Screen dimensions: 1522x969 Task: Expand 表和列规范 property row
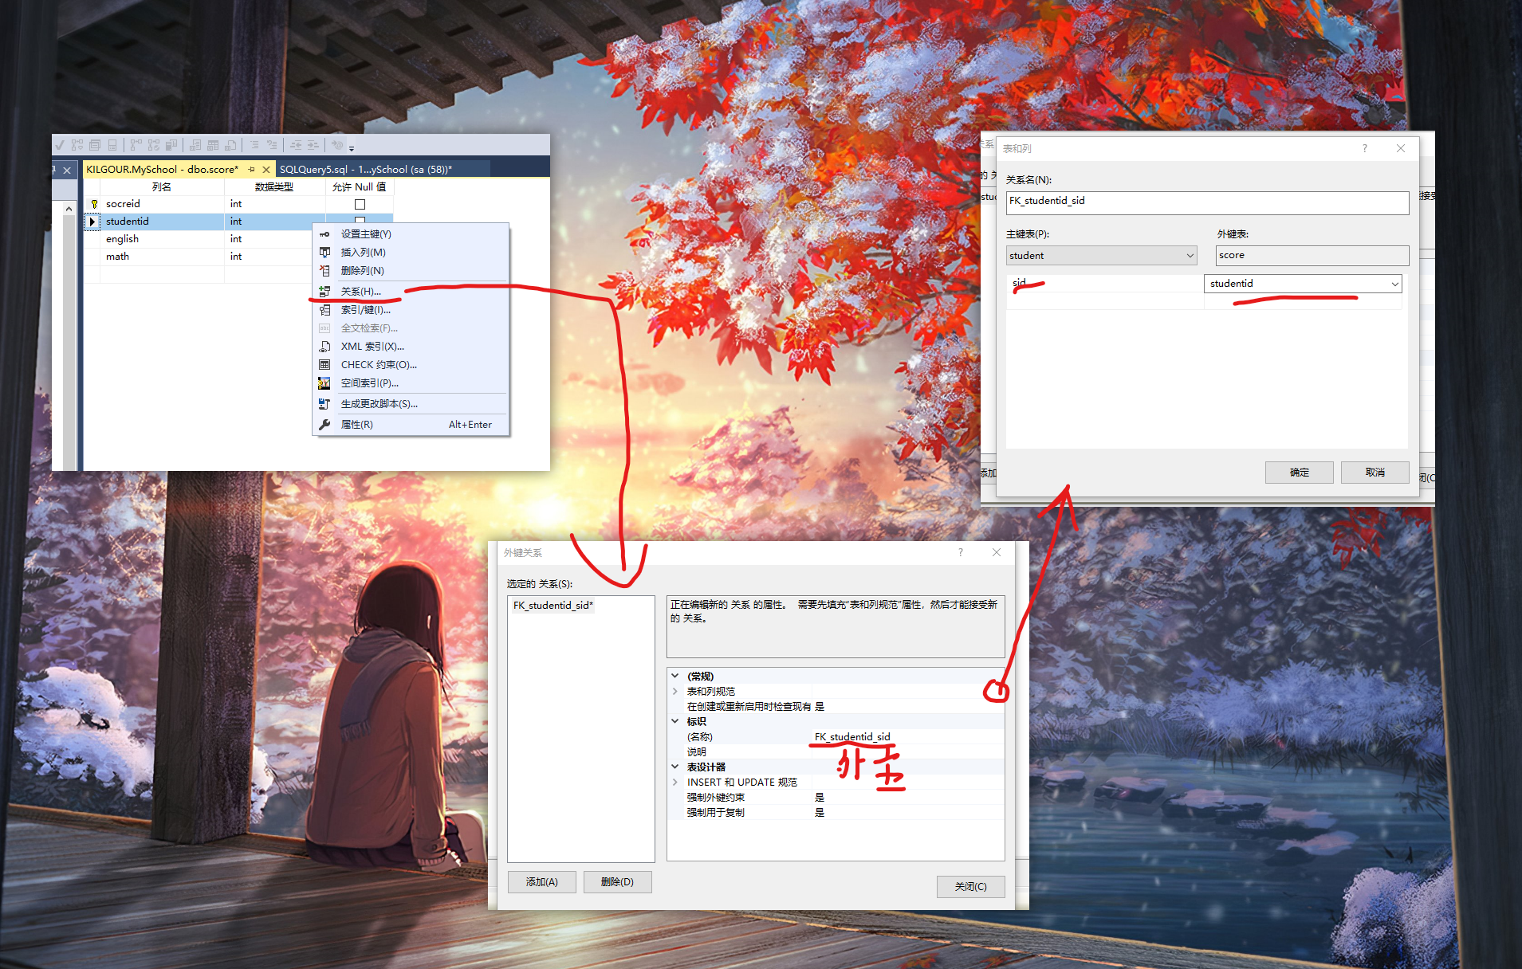click(675, 691)
